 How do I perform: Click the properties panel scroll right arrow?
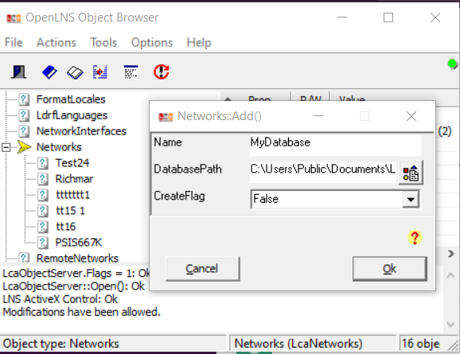(x=451, y=254)
